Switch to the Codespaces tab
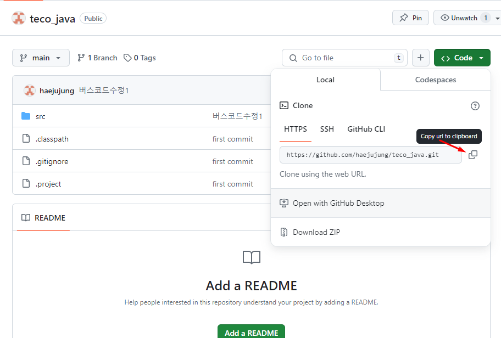 point(436,80)
